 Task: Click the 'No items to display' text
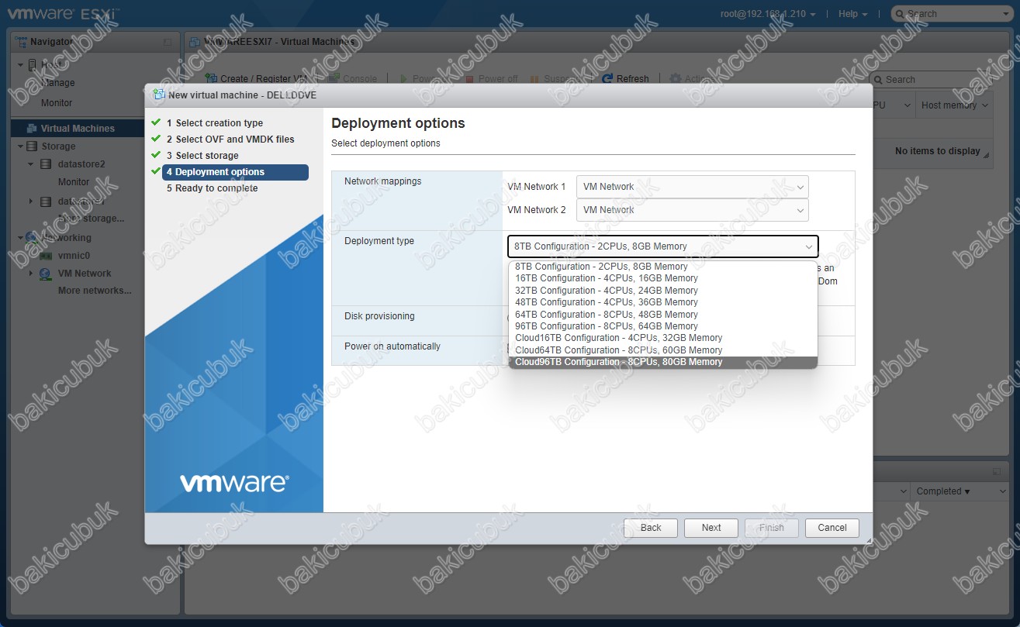pos(937,151)
